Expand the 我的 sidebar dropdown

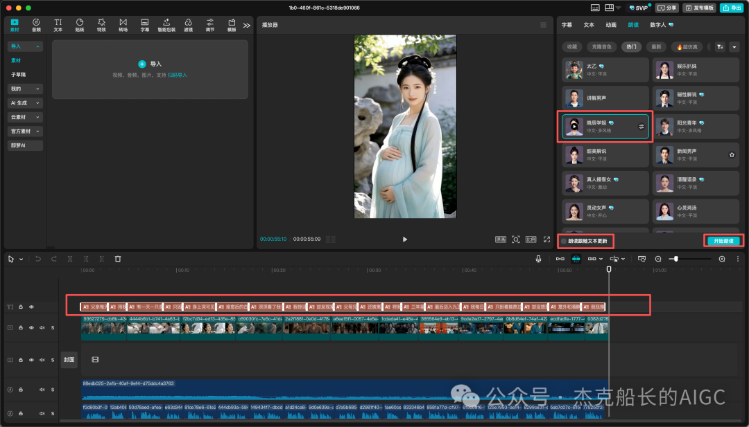37,89
